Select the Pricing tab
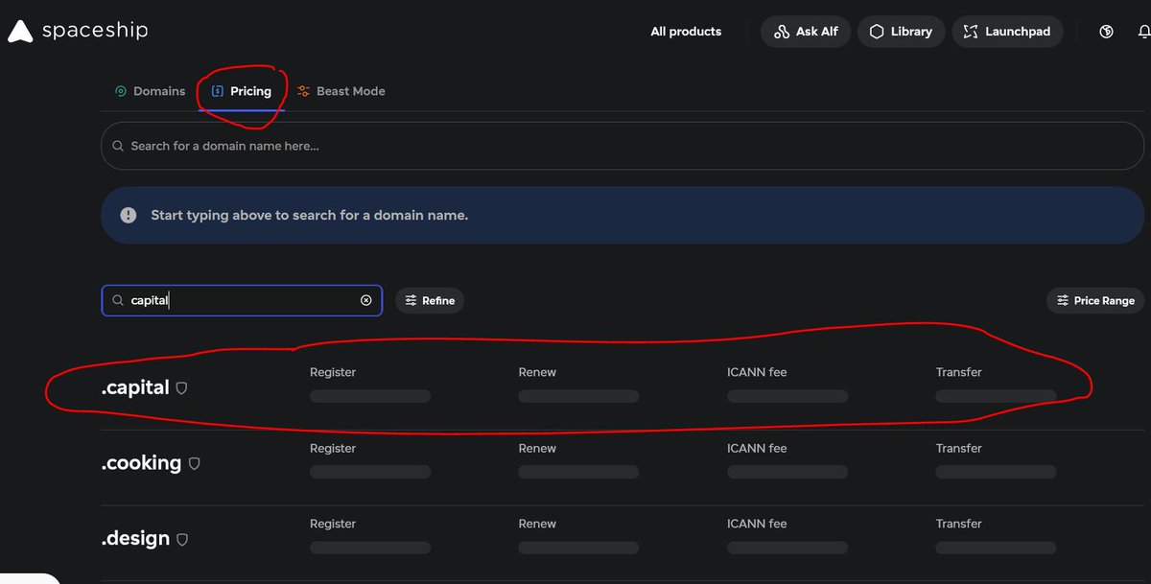 (242, 91)
